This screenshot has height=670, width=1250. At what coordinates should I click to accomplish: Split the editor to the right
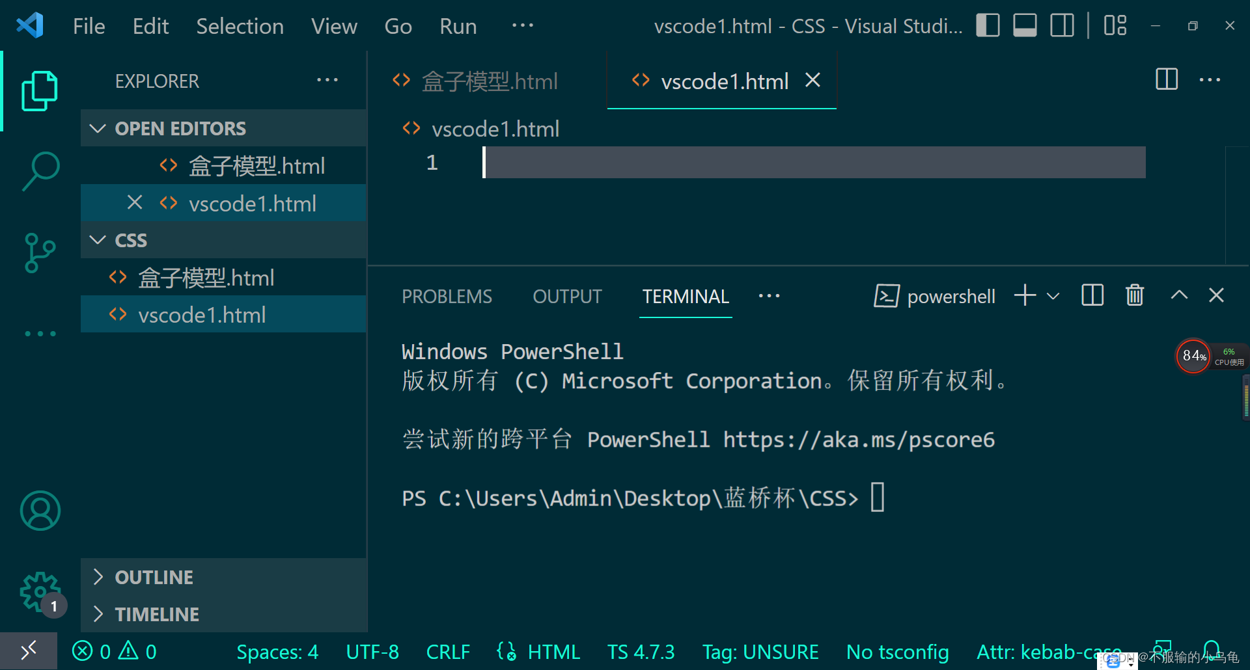tap(1167, 80)
